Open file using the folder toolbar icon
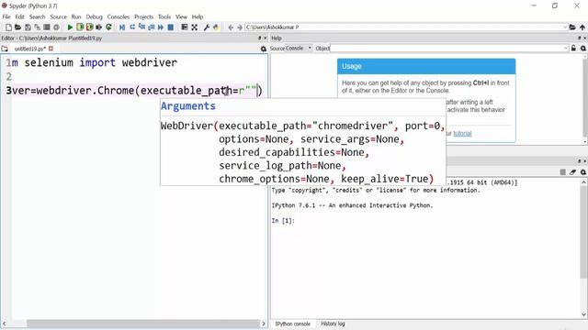The height and width of the screenshot is (330, 588). coord(17,27)
